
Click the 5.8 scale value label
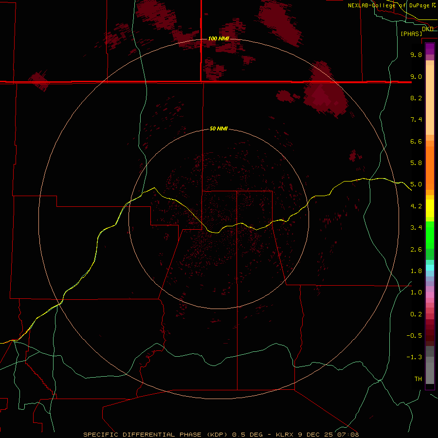pyautogui.click(x=416, y=163)
